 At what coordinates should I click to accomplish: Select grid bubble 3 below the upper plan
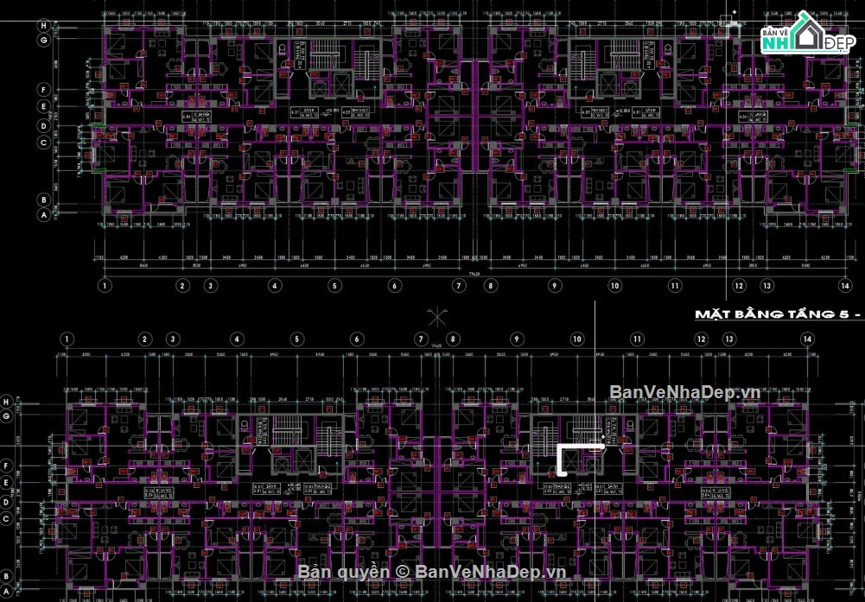click(x=210, y=286)
